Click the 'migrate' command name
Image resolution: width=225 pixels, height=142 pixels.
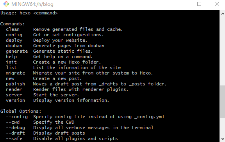point(15,73)
